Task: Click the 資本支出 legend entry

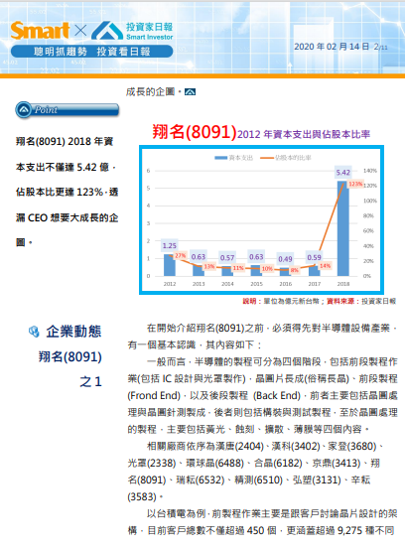Action: [233, 158]
